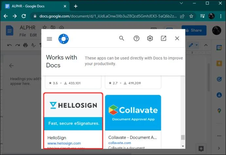Select the ALPHR - Google Docs tab

point(35,6)
